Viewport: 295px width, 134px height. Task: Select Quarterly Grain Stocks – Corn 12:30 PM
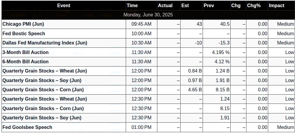[x=148, y=109]
